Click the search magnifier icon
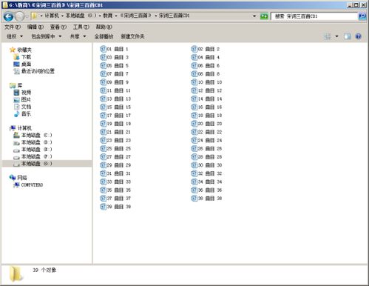The image size is (369, 286). point(362,16)
